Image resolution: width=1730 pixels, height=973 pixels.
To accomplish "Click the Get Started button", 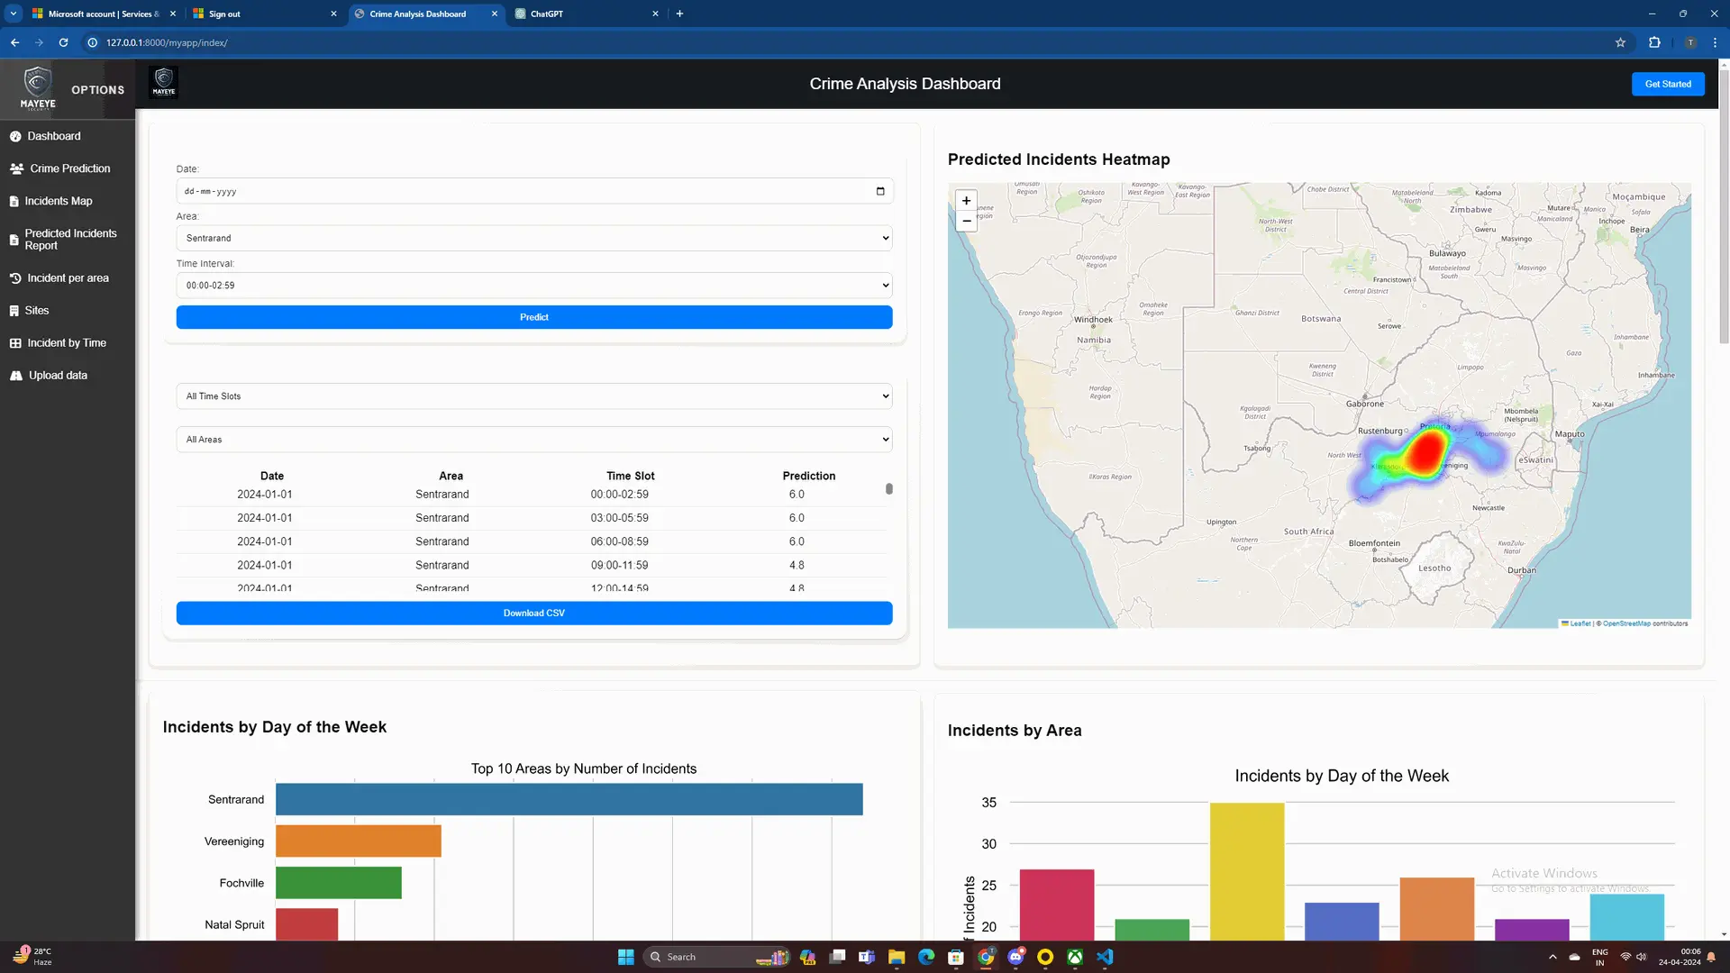I will pos(1668,83).
